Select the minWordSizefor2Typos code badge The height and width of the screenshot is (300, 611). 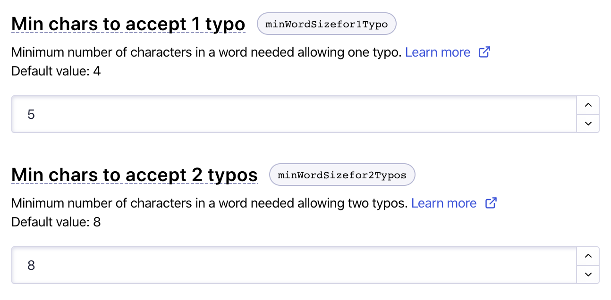pyautogui.click(x=342, y=175)
